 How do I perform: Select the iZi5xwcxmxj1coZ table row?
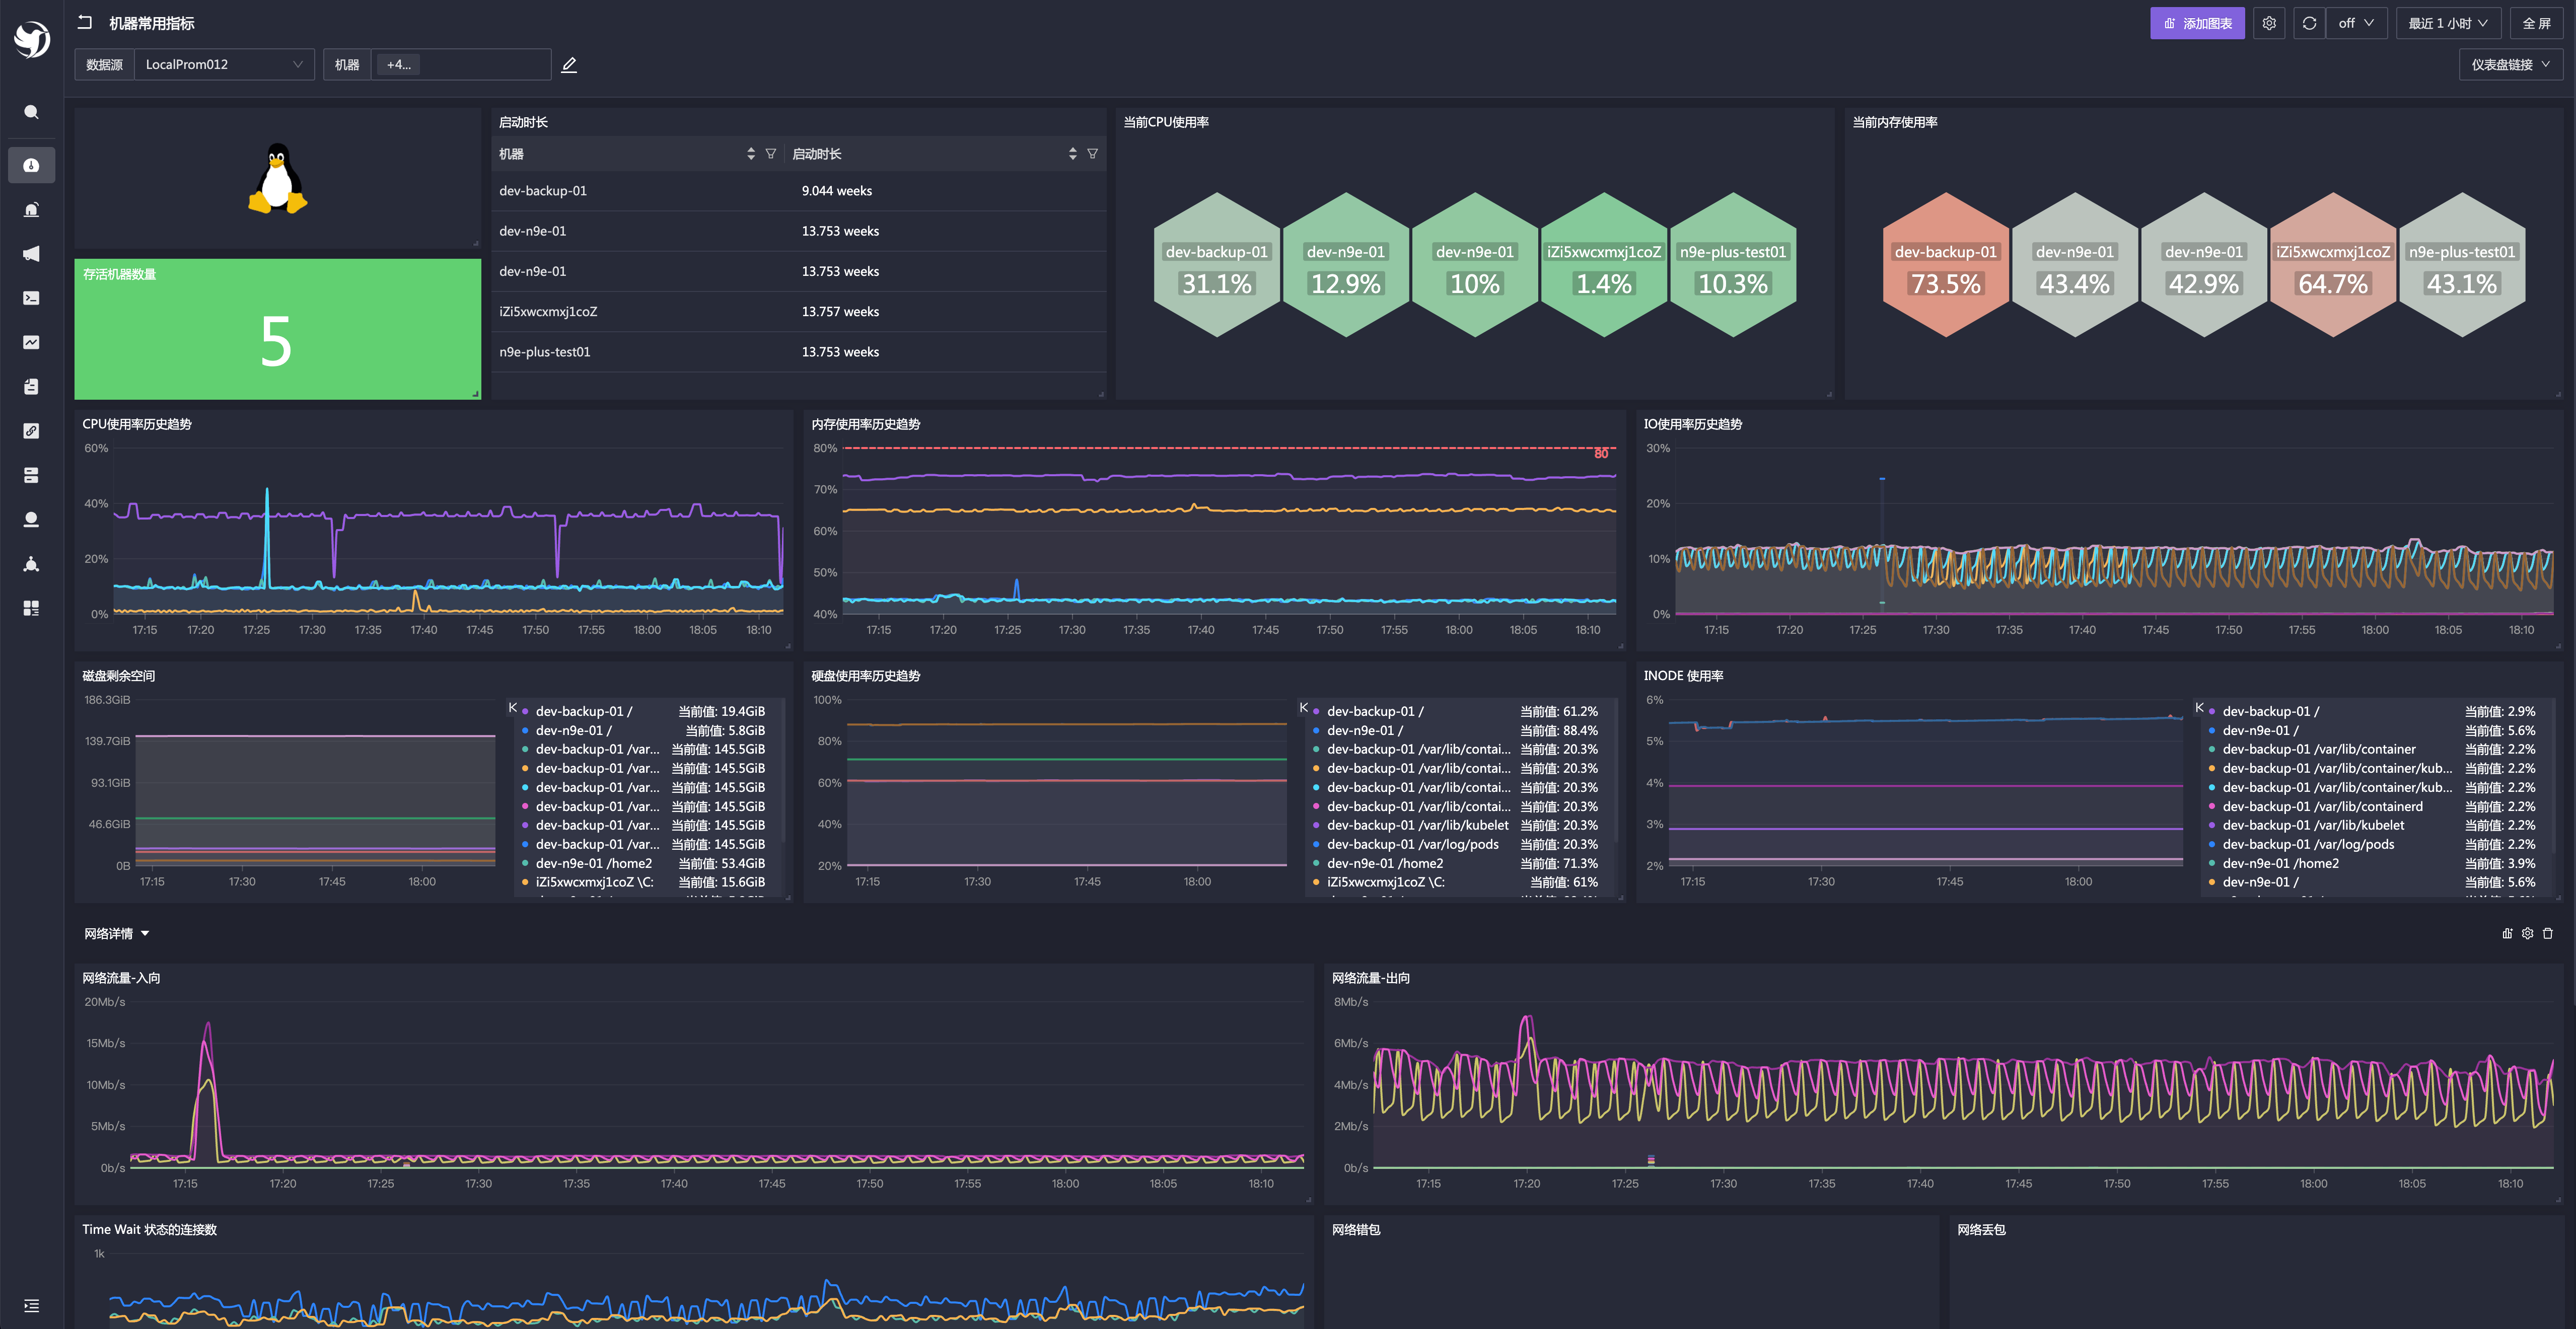(798, 312)
